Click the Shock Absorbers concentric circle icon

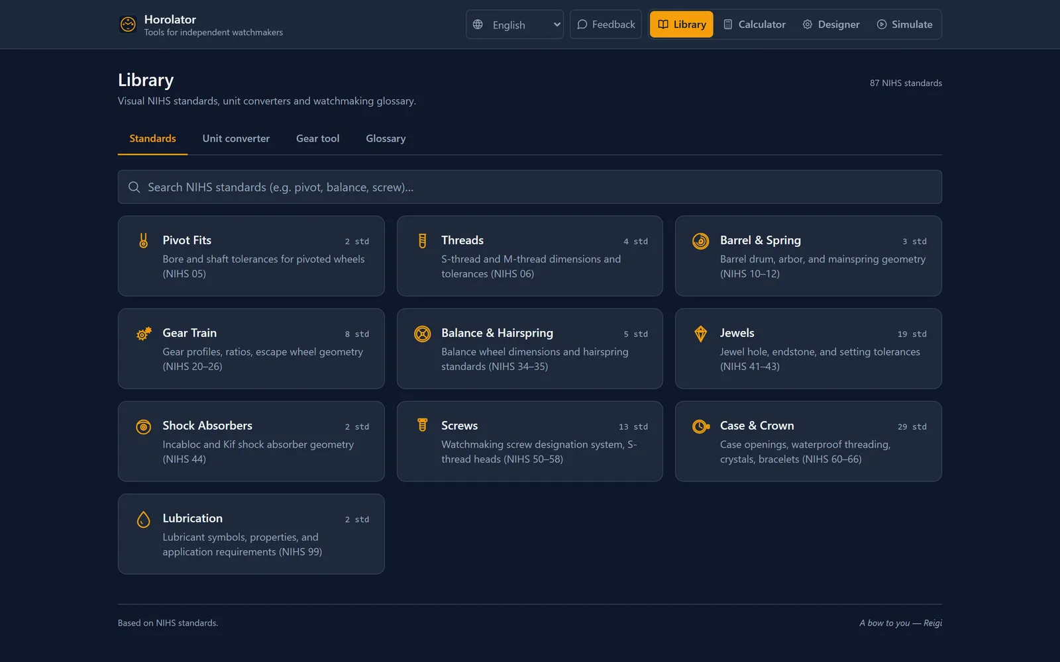tap(143, 427)
